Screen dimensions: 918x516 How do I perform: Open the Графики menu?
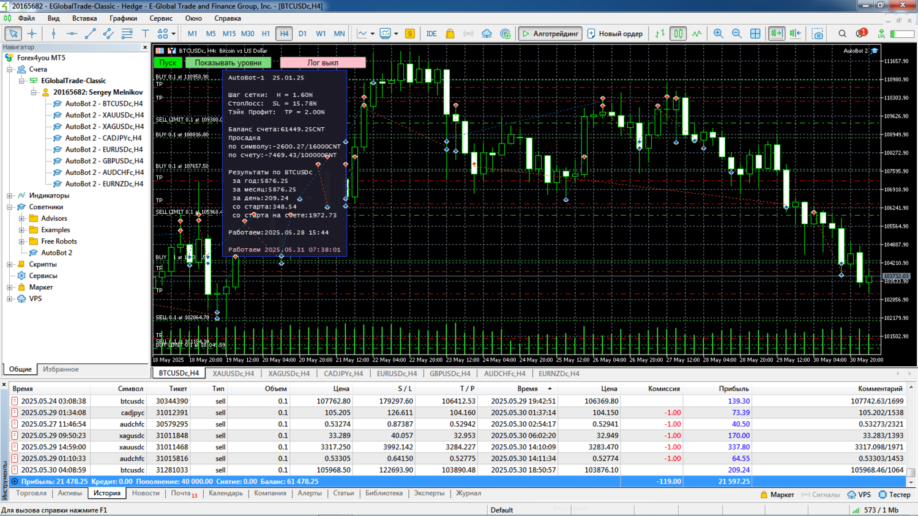123,18
